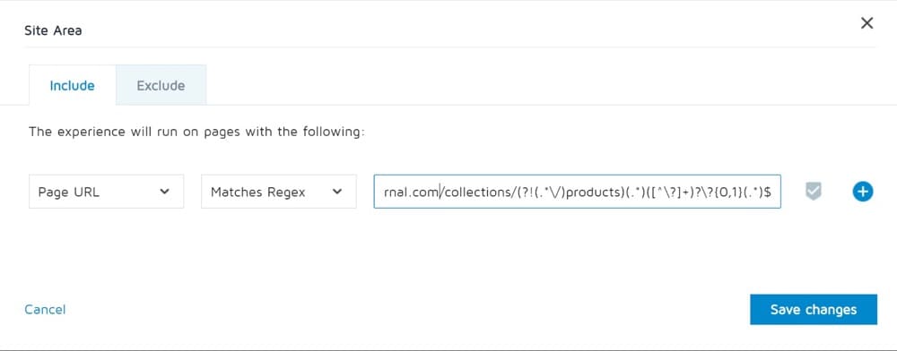
Task: Place cursor after the trailing $ in regex
Action: click(x=773, y=193)
